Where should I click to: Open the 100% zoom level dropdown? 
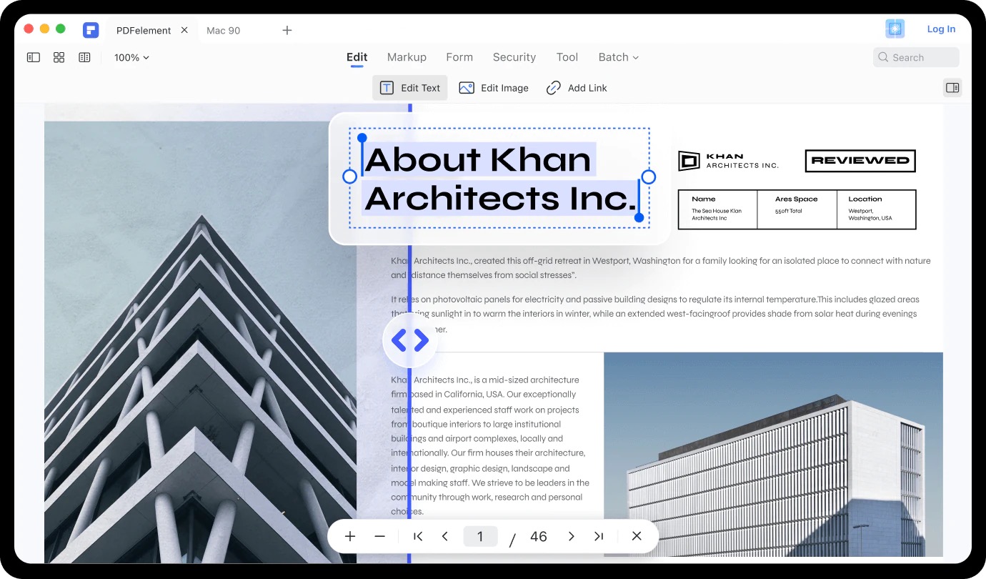(x=131, y=57)
